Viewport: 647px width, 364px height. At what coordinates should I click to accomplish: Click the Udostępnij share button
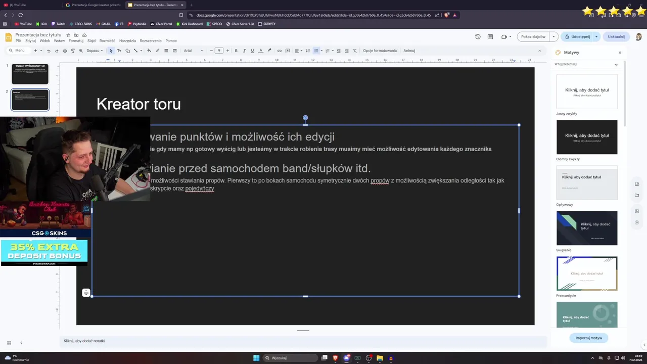(x=577, y=36)
